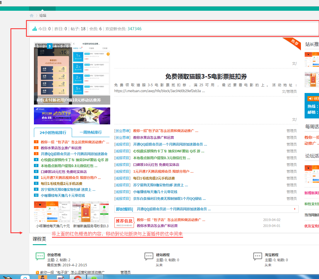
Task: Open recommended post dated 2019-04-02
Action: coord(171,220)
